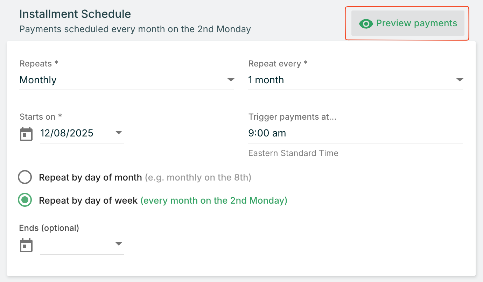
Task: Click the green "every month on the 2nd Monday" text
Action: point(214,200)
